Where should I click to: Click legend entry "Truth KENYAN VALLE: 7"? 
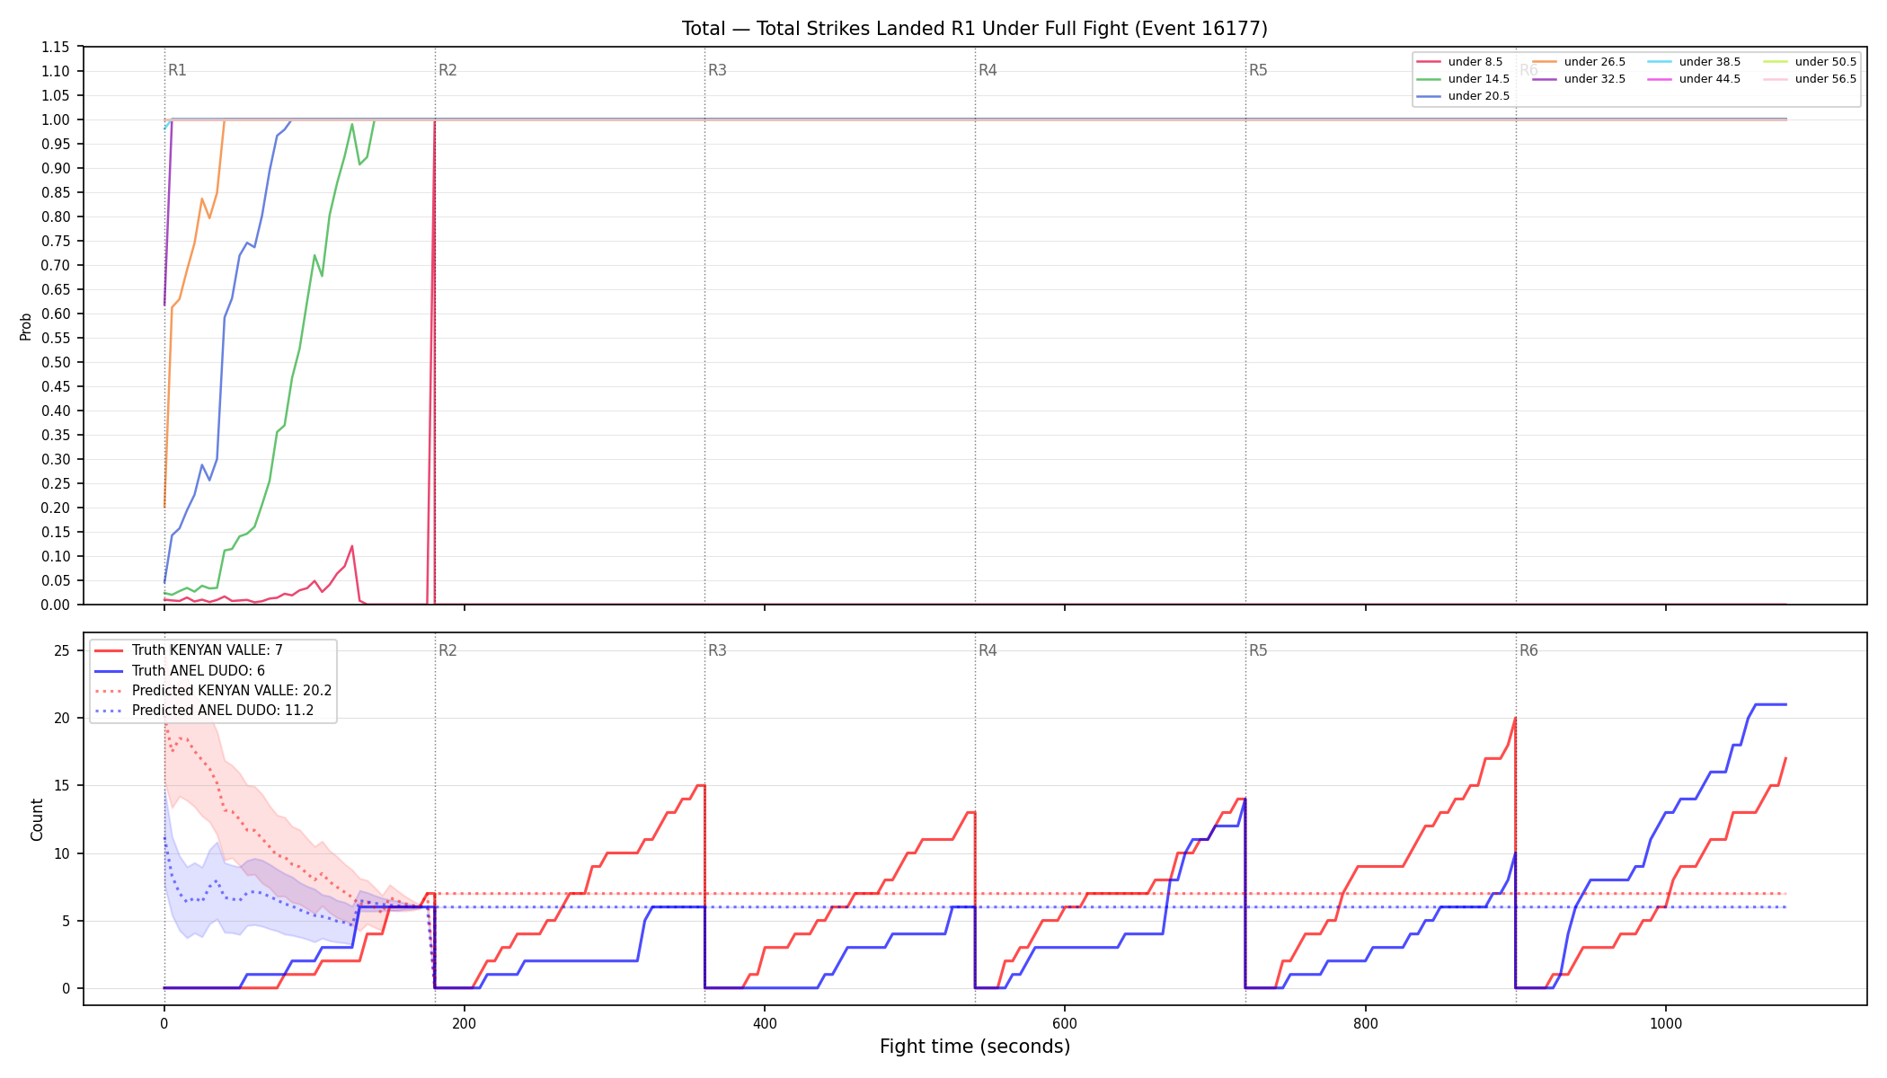coord(189,650)
